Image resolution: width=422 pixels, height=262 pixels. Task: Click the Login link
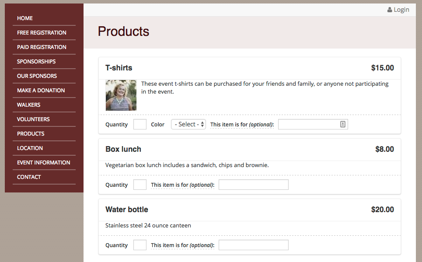coord(398,10)
